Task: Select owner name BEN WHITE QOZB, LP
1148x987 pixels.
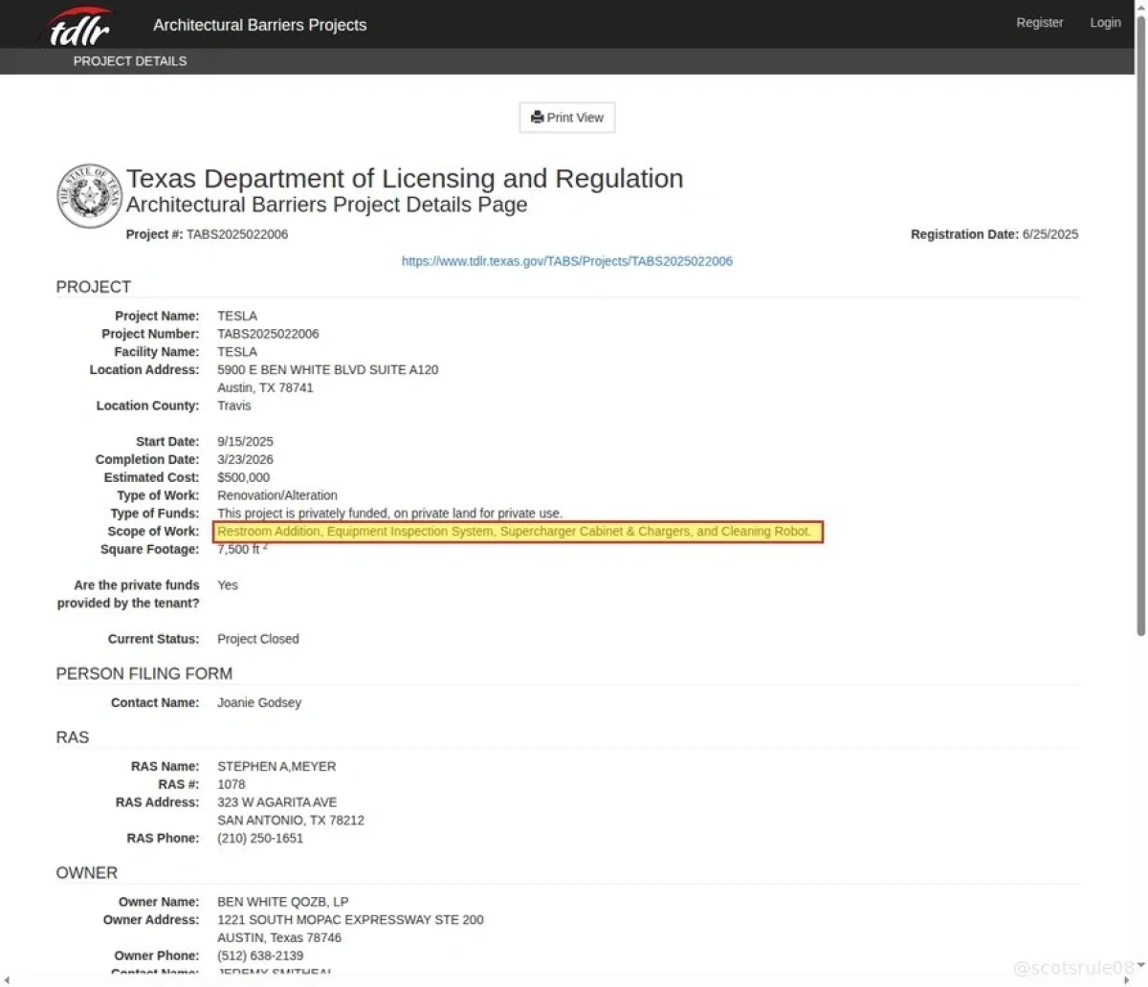Action: click(283, 902)
